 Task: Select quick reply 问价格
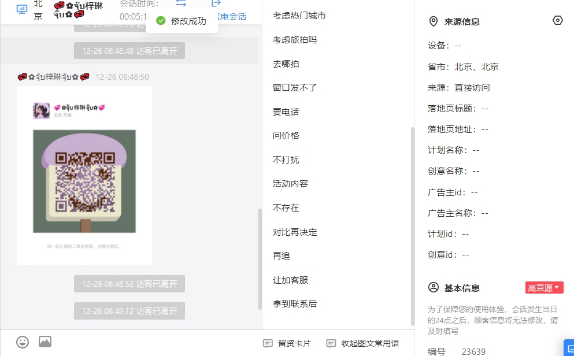click(286, 136)
